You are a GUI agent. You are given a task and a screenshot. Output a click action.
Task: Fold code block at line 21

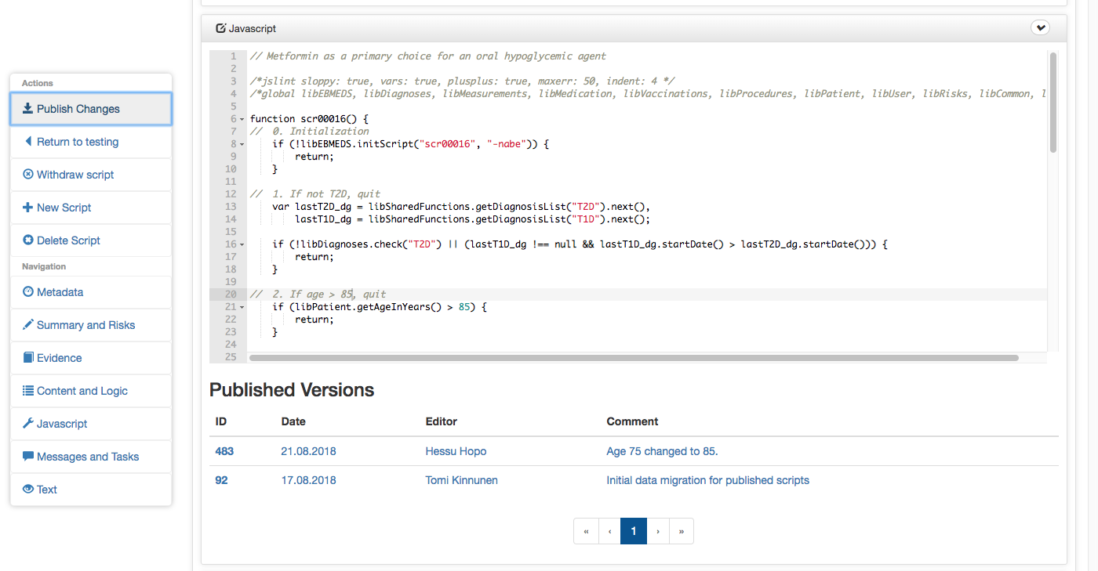[242, 307]
